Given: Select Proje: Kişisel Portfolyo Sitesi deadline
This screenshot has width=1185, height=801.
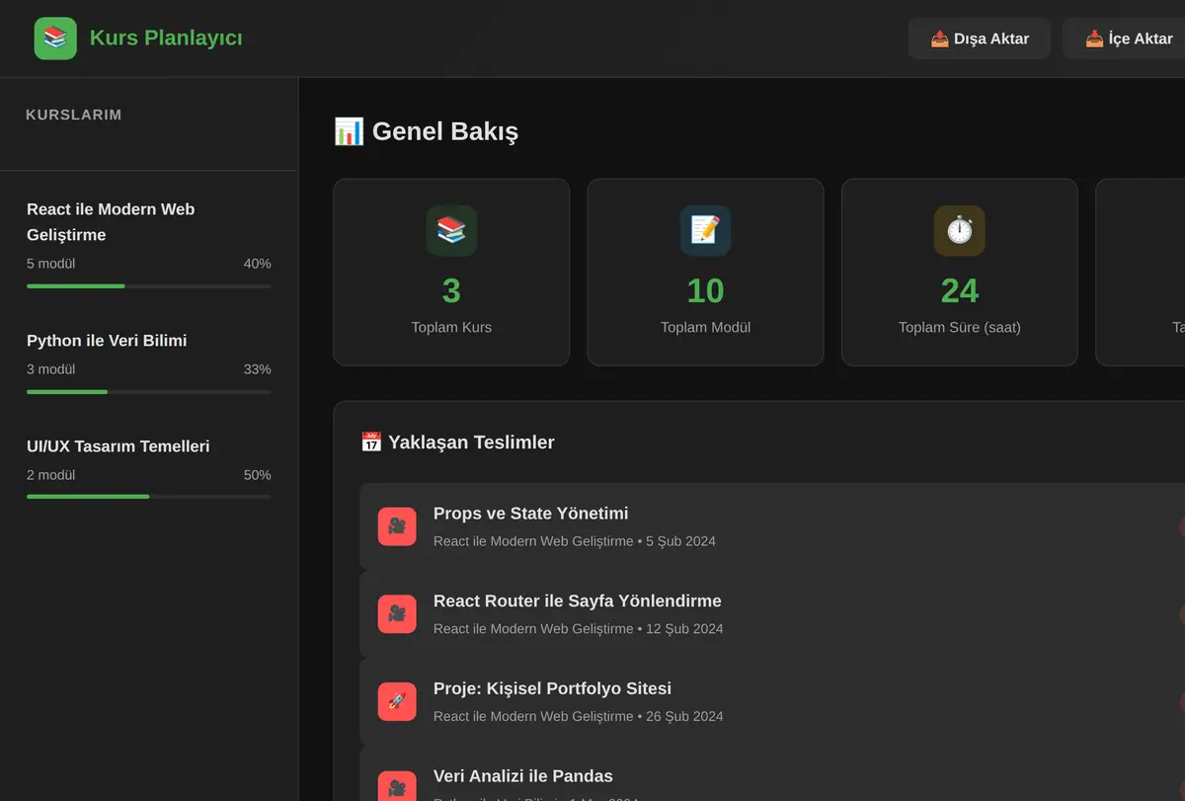Looking at the screenshot, I should 772,701.
